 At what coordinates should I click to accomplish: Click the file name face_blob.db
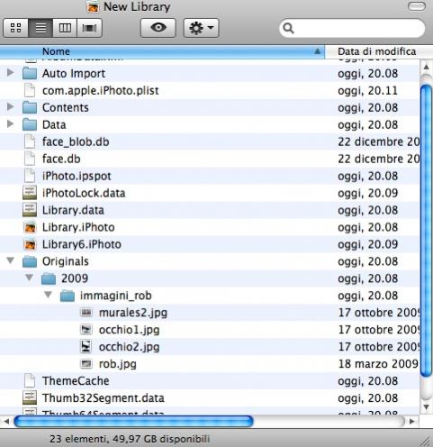[76, 141]
